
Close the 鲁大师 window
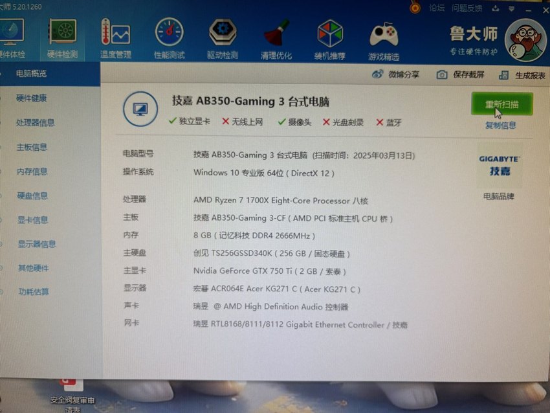(x=545, y=10)
